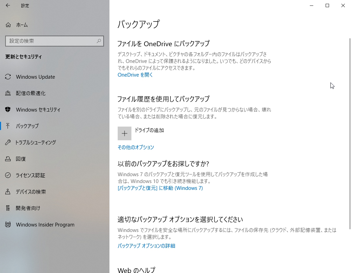Click the magnifier in the search box
The width and height of the screenshot is (351, 273).
click(x=99, y=41)
